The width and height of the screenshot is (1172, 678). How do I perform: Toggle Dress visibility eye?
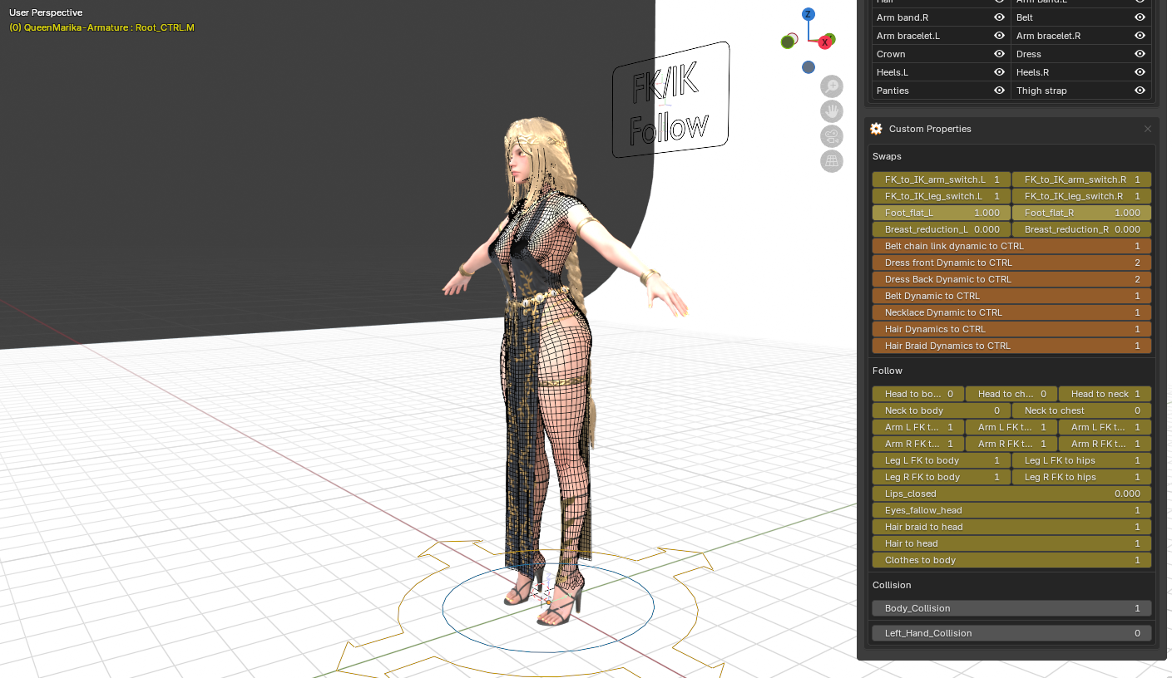(x=1140, y=54)
